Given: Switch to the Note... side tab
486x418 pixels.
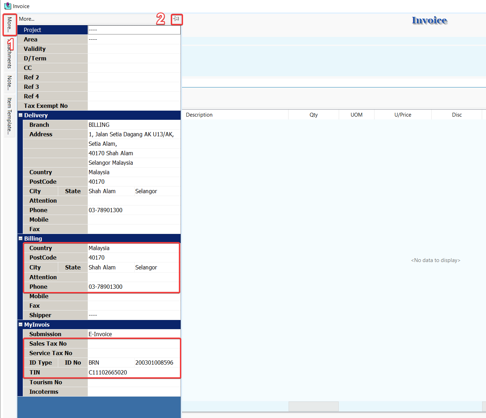Looking at the screenshot, I should pyautogui.click(x=9, y=83).
